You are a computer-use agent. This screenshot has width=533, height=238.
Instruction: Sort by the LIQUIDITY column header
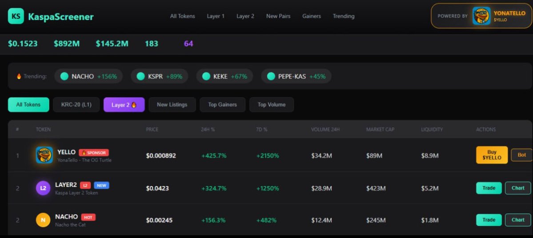point(432,129)
